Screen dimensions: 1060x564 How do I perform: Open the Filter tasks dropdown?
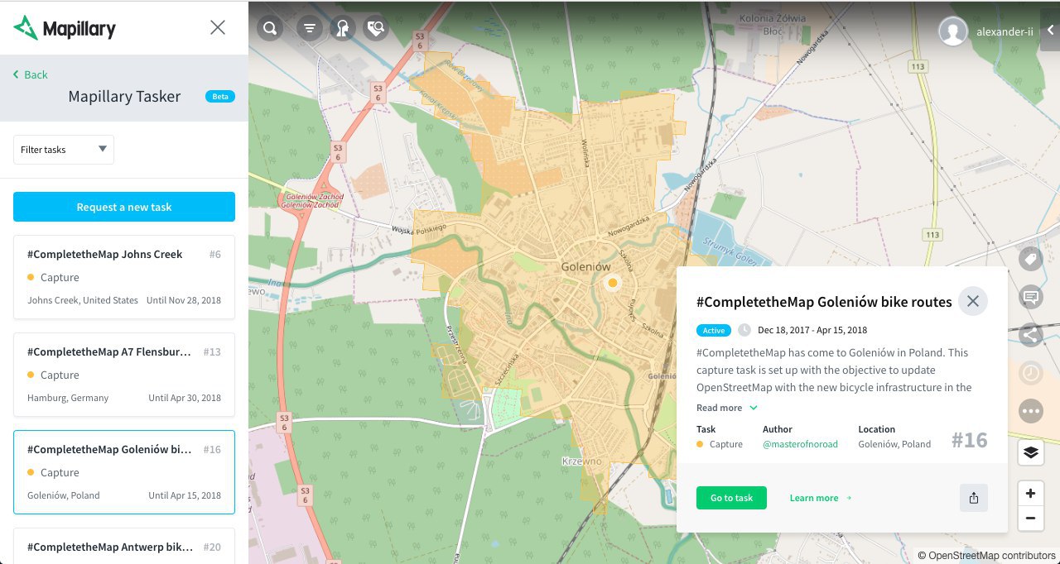click(x=64, y=150)
